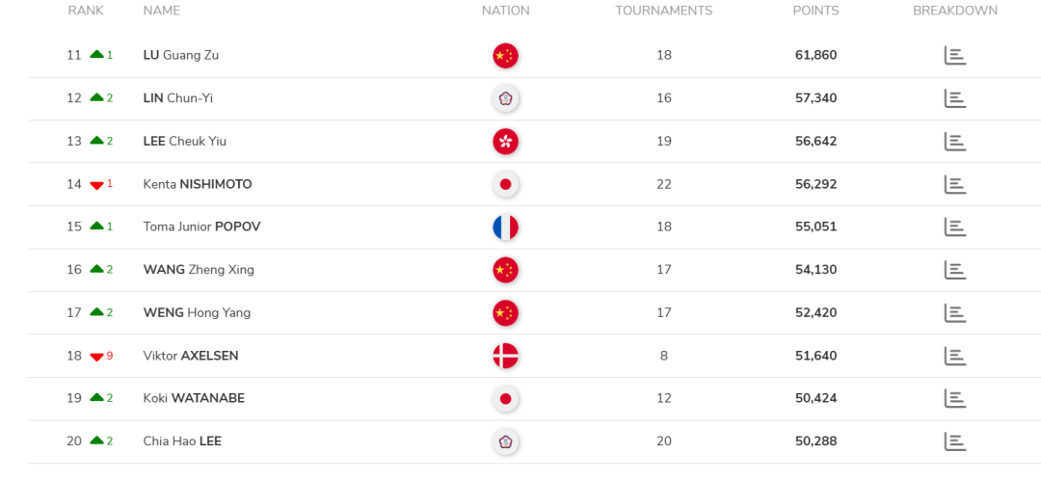
Task: Click Japan flag beside Koki WATANABE
Action: (505, 399)
